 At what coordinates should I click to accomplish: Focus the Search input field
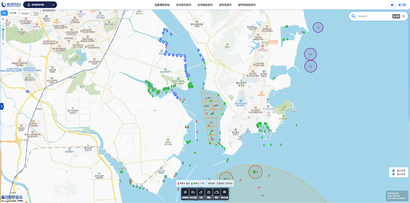point(374,16)
